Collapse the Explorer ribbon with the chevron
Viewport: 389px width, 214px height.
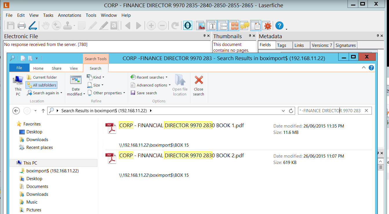(x=364, y=68)
